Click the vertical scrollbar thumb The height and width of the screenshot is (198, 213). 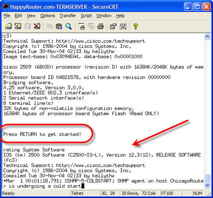207,177
